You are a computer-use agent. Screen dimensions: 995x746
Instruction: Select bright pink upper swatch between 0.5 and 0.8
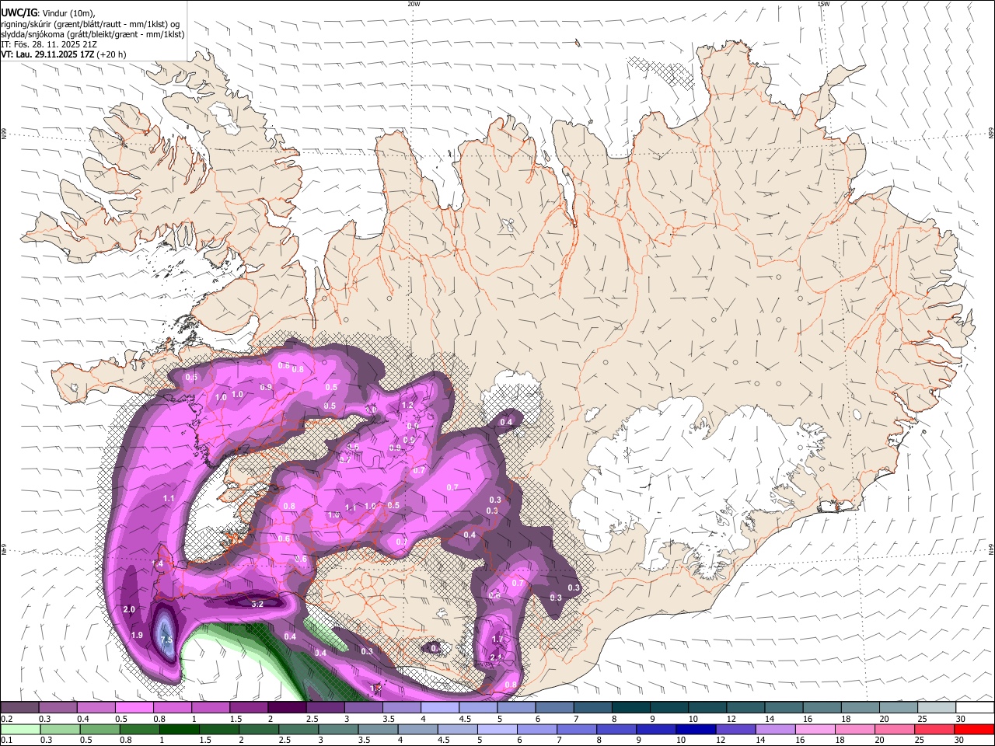(x=134, y=708)
